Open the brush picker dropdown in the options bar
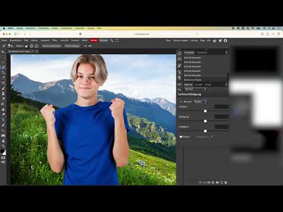Screen dimensions: 283x212 (x=10, y=46)
